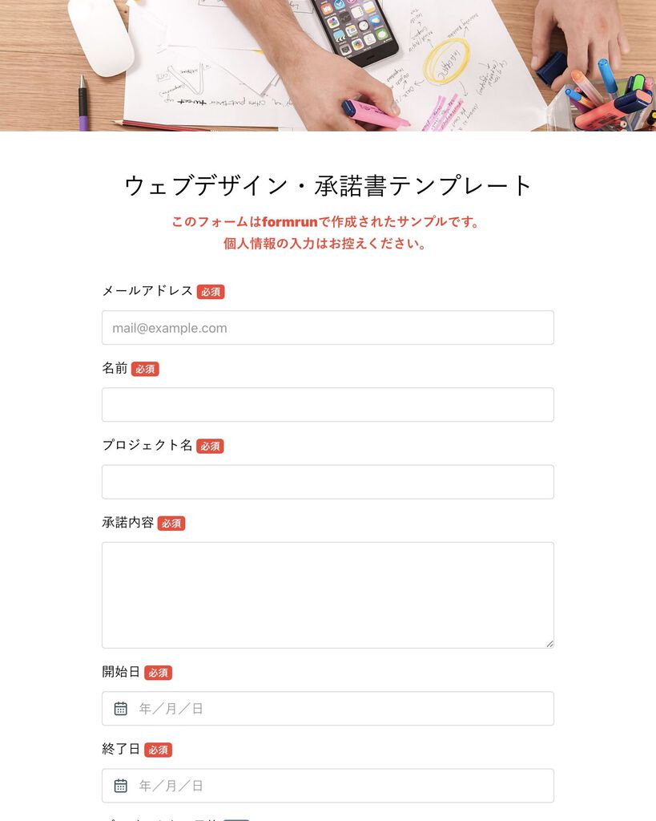The height and width of the screenshot is (821, 656).
Task: Click the 必須 badge next to 開始日
Action: 158,673
